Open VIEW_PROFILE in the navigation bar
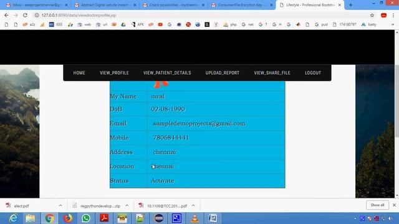The width and height of the screenshot is (399, 224). click(114, 73)
